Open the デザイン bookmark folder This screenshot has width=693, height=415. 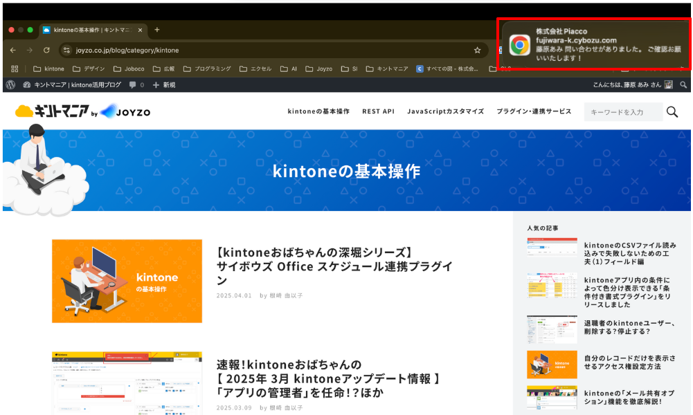click(x=89, y=69)
